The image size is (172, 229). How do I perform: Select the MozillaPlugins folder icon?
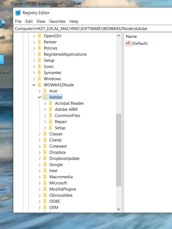tap(45, 189)
